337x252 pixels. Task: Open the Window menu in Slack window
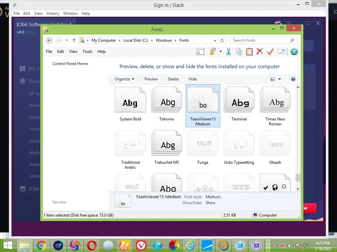[x=70, y=13]
